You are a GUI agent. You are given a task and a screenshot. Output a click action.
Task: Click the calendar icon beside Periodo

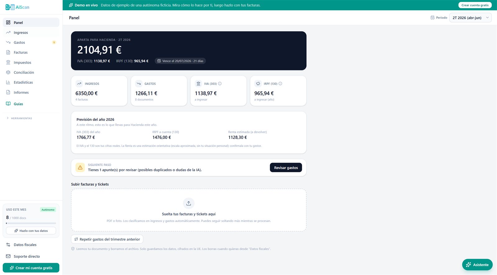pyautogui.click(x=432, y=18)
